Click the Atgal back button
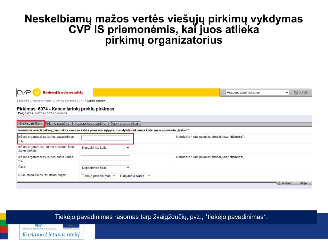 pyautogui.click(x=304, y=183)
